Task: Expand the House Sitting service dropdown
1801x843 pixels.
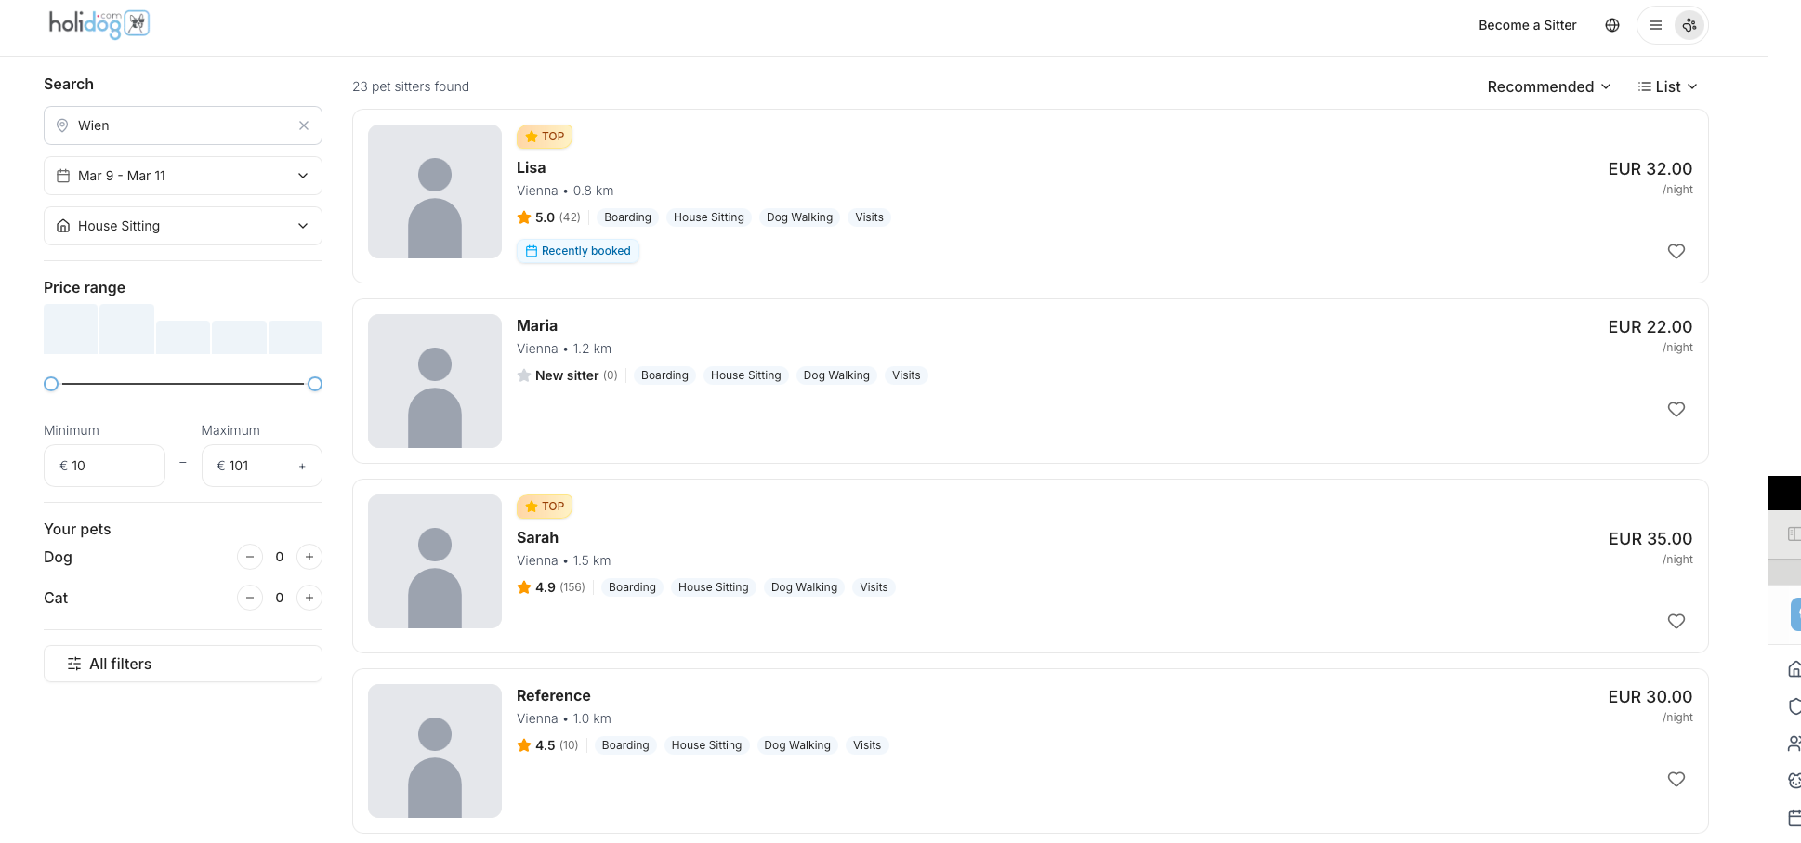Action: (183, 226)
